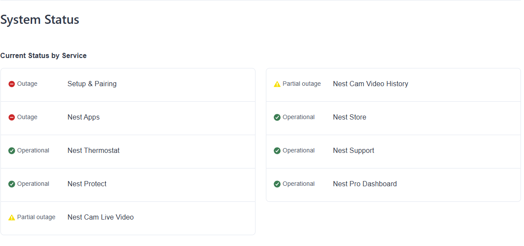Click the System Status page heading
This screenshot has width=524, height=246.
[x=40, y=20]
